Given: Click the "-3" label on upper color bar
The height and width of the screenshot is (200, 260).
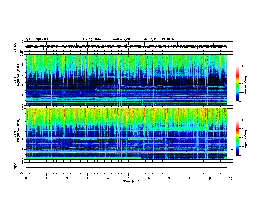Looking at the screenshot, I should [x=242, y=66].
